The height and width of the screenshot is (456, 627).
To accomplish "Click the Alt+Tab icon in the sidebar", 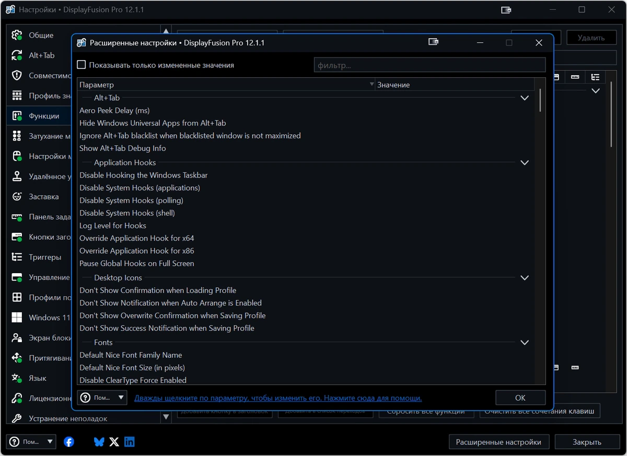I will pyautogui.click(x=17, y=55).
